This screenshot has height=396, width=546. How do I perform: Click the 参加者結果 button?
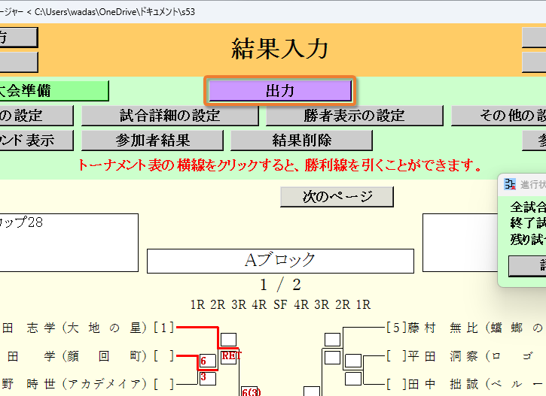[152, 141]
